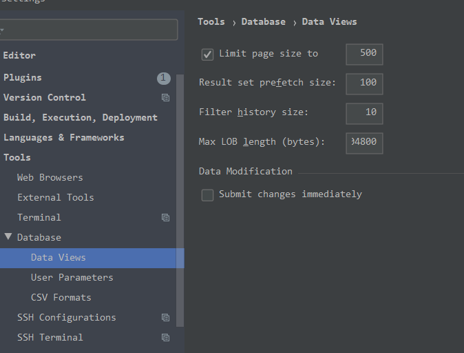The width and height of the screenshot is (464, 353).
Task: Click Database in the breadcrumb
Action: (264, 21)
